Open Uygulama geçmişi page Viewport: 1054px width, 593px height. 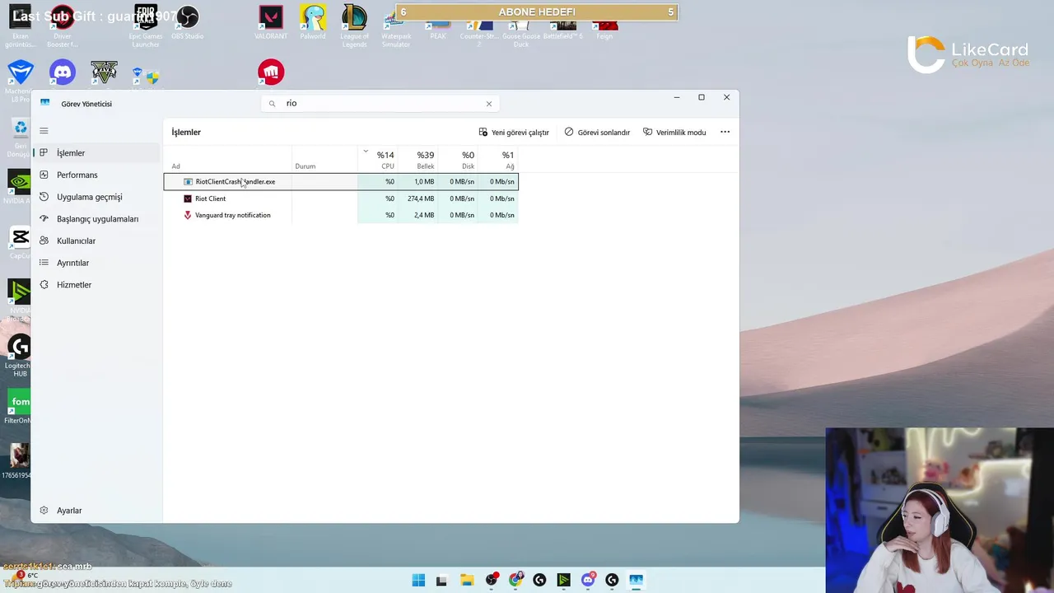(x=96, y=197)
